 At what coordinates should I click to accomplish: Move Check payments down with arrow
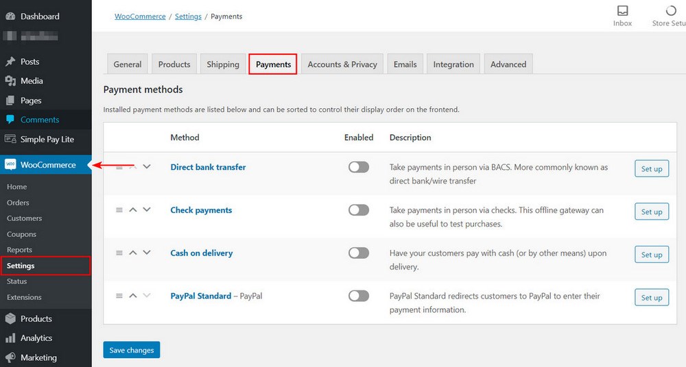147,210
